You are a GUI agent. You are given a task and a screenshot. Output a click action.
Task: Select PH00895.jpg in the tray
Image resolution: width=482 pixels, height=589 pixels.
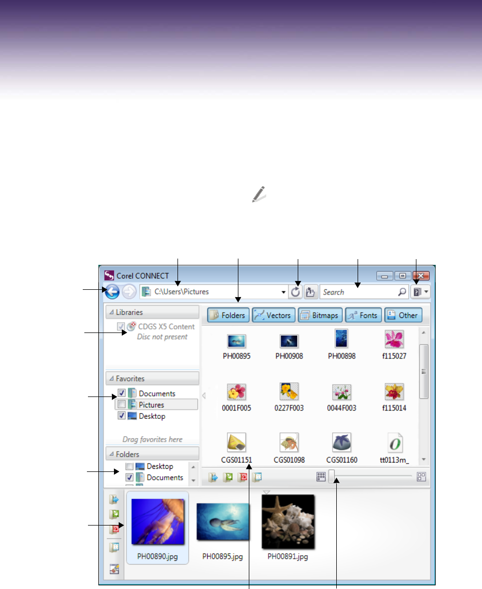[x=223, y=522]
